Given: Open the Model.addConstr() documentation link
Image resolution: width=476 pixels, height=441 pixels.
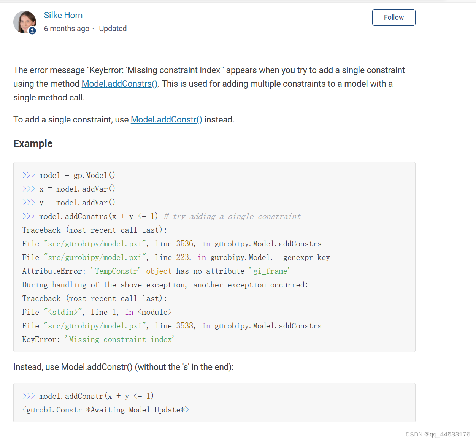Looking at the screenshot, I should click(x=166, y=119).
